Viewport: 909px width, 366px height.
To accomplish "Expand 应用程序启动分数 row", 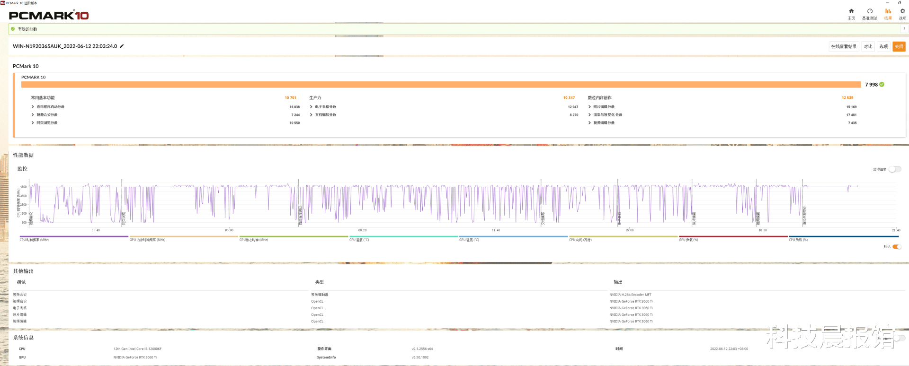I will click(x=33, y=107).
